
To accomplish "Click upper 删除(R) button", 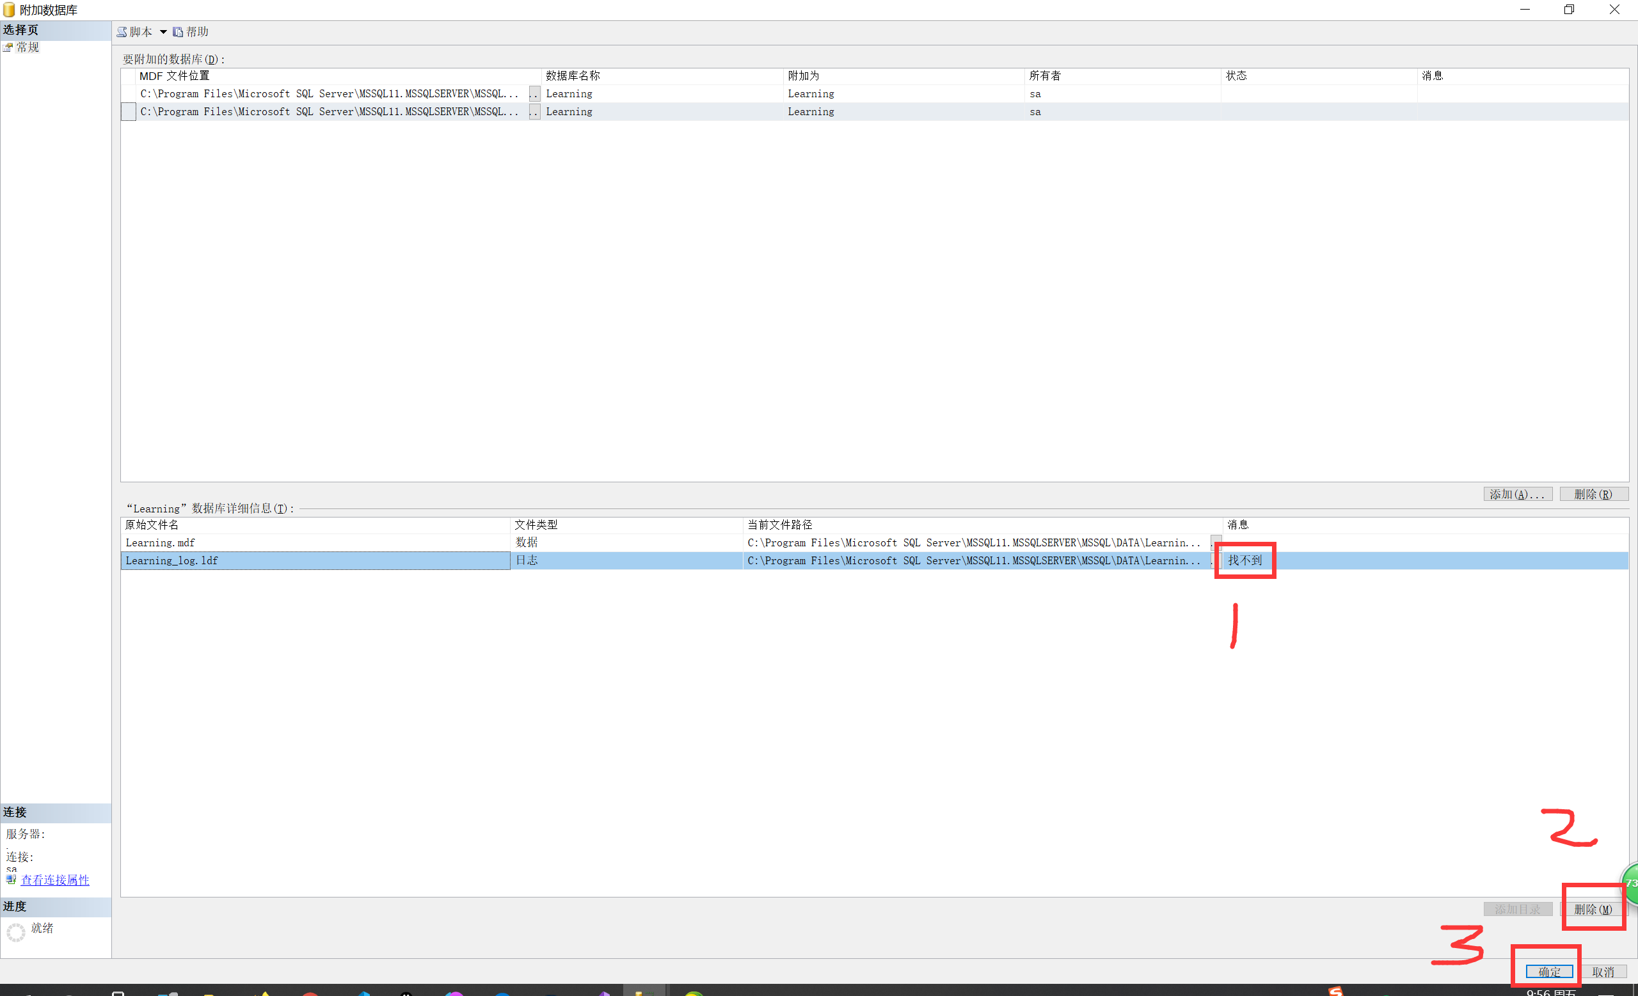I will (x=1593, y=494).
